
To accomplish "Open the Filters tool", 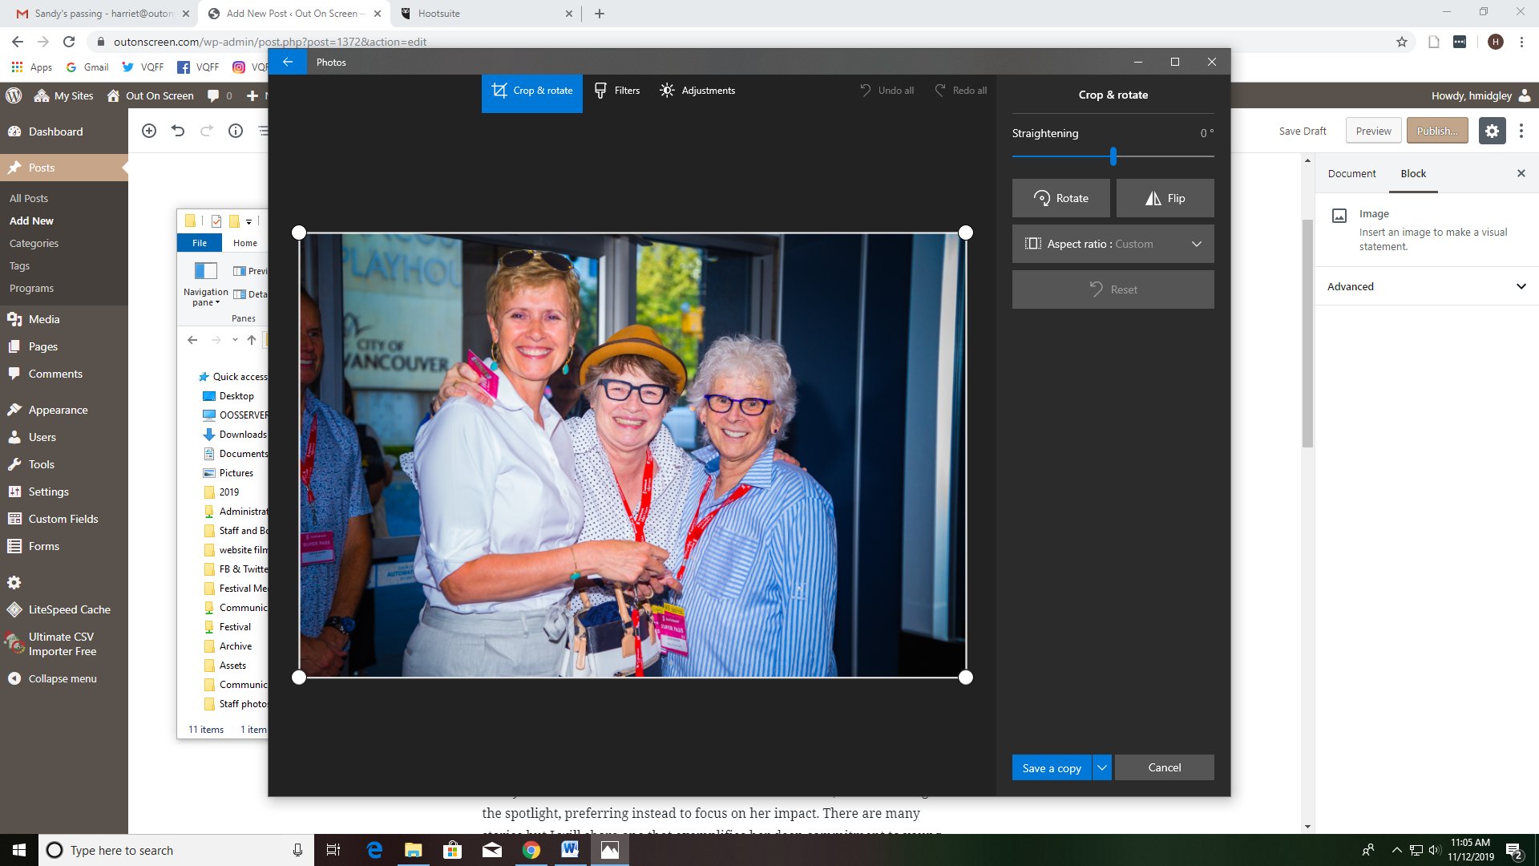I will click(x=616, y=91).
